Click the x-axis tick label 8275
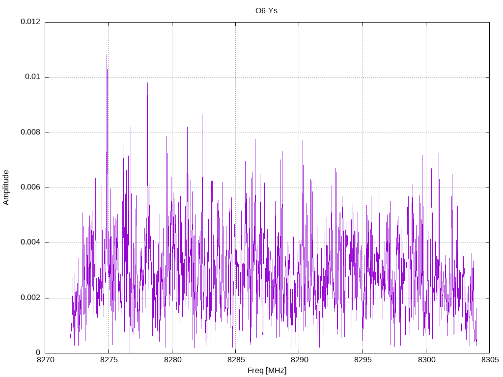 109,360
